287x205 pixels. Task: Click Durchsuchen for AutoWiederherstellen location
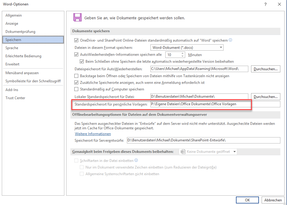coord(266,69)
